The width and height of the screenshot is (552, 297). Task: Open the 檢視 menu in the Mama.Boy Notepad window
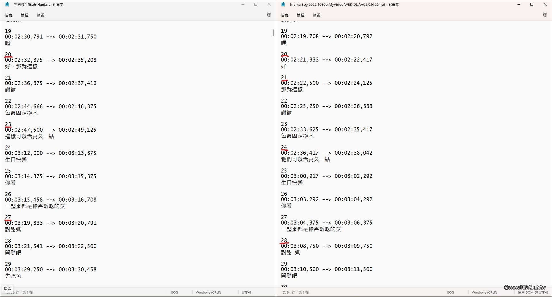tap(317, 15)
